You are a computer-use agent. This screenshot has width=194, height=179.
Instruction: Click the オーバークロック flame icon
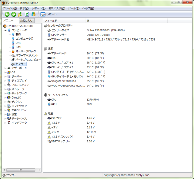[x=13, y=51]
